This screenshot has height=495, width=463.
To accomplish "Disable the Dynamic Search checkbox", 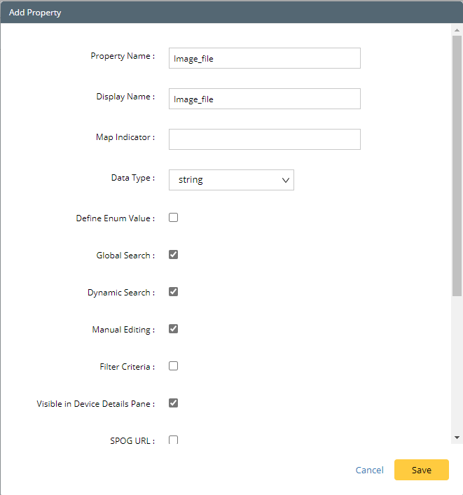I will click(174, 292).
